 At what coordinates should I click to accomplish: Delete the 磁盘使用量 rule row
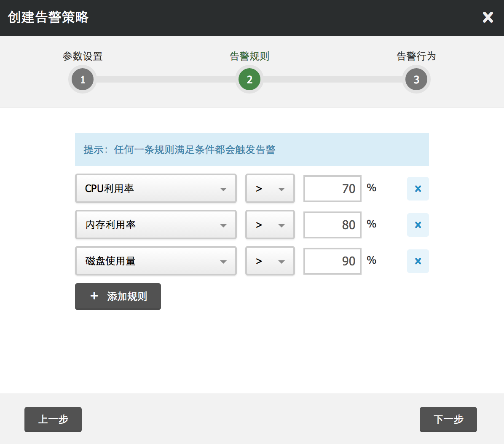[x=418, y=261]
